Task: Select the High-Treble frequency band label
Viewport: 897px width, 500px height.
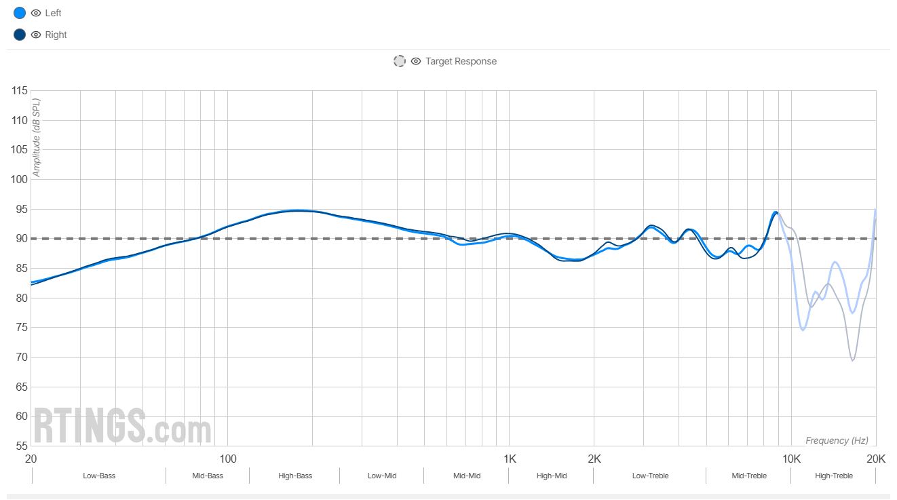Action: click(834, 476)
